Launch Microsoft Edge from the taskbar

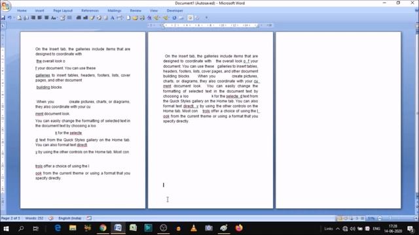point(58,228)
